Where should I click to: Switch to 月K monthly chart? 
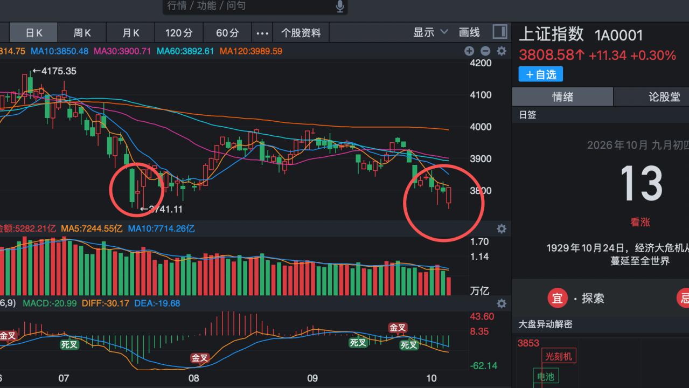(130, 33)
